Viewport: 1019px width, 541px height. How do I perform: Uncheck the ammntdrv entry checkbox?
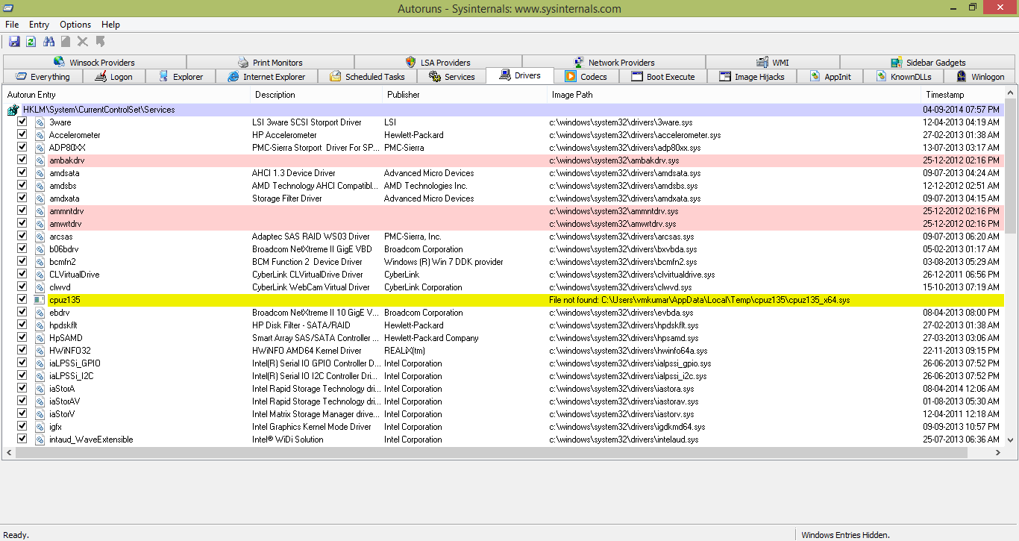click(x=22, y=211)
